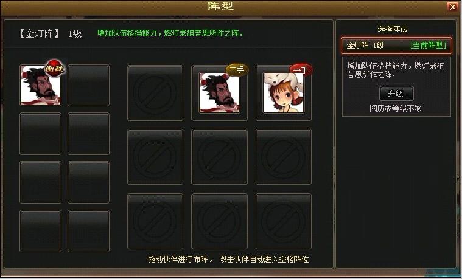462x279 pixels.
Task: Click the empty partner slot beside the warrior
Action: pyautogui.click(x=89, y=86)
